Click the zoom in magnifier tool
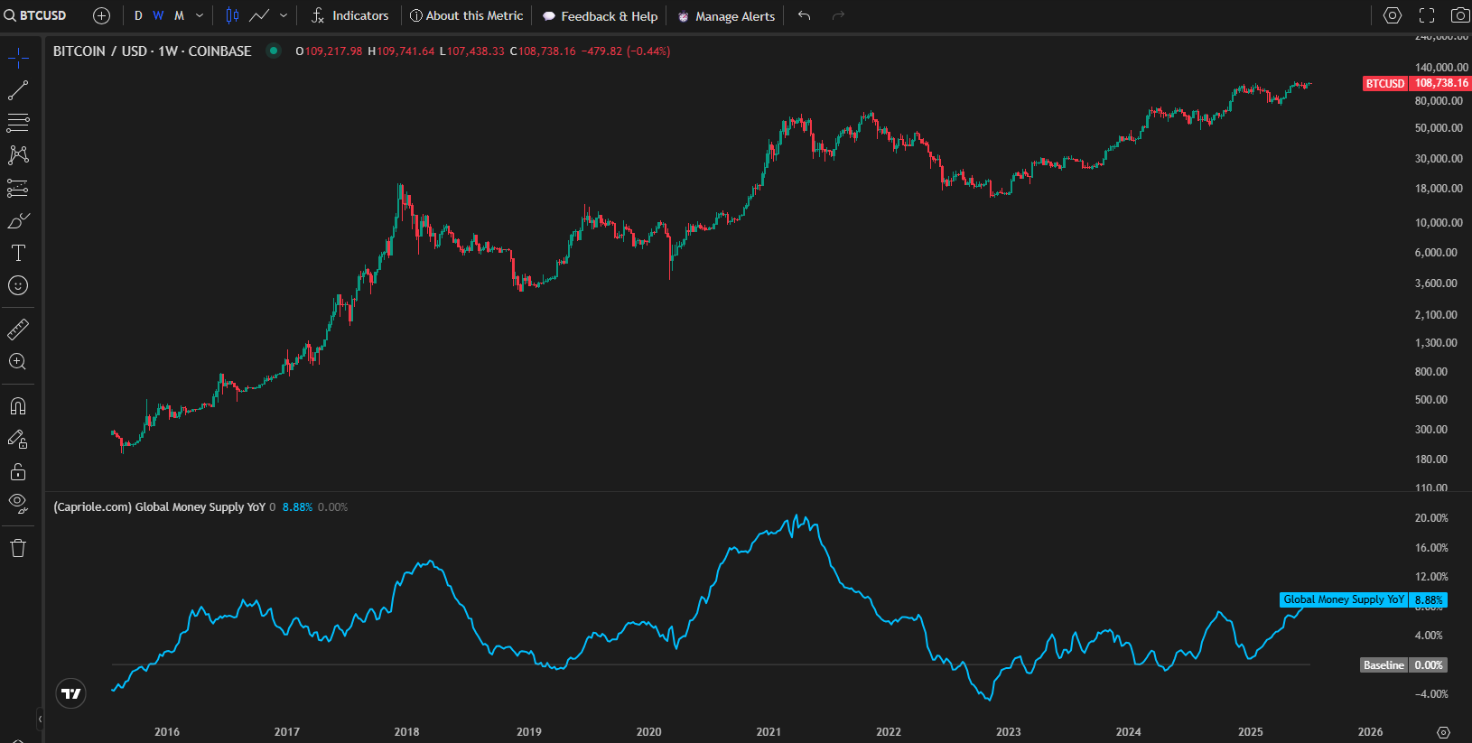Viewport: 1472px width, 743px height. click(18, 362)
